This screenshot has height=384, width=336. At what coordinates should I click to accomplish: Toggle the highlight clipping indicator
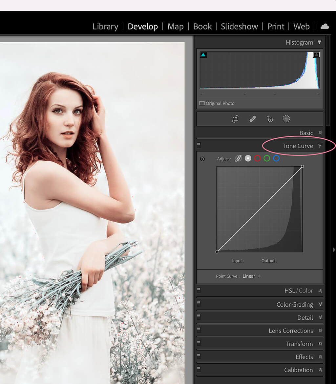point(316,54)
